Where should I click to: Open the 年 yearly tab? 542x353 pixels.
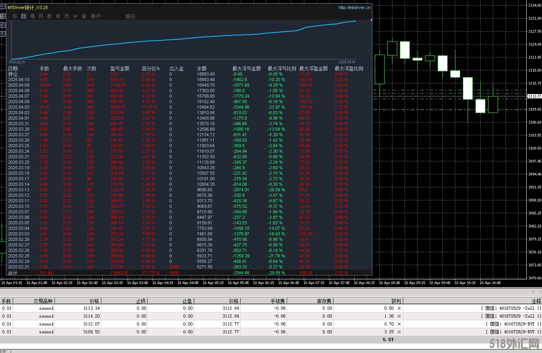pyautogui.click(x=58, y=16)
